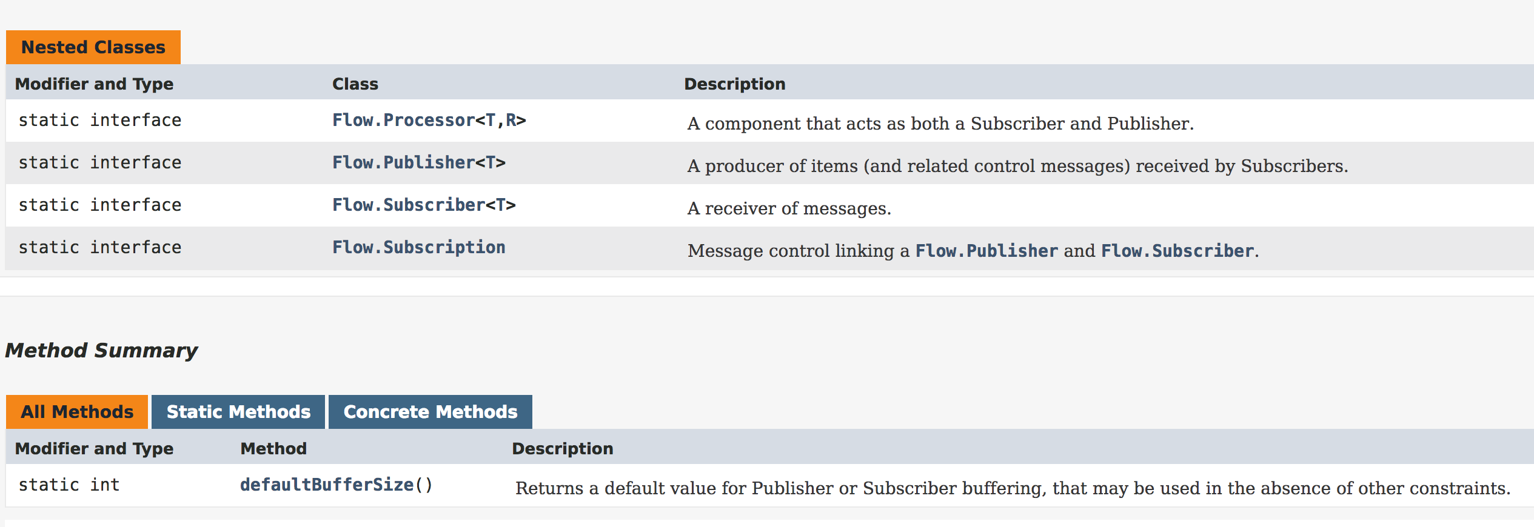Switch to the Static Methods tab

click(x=238, y=411)
